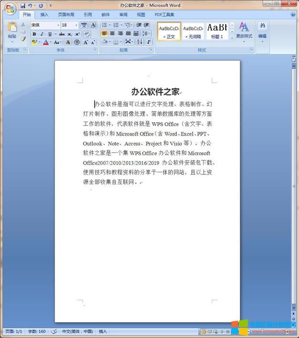Switch to the 邮件 tab
The image size is (299, 338).
coord(105,15)
